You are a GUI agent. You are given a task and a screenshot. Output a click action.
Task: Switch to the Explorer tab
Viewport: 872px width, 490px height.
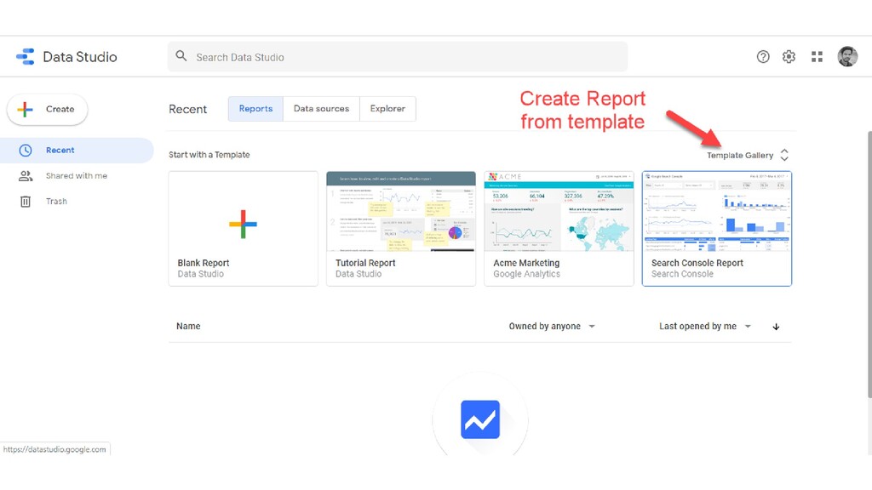pos(387,109)
